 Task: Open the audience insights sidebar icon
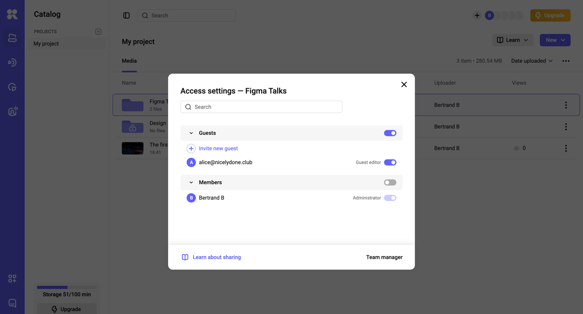click(12, 111)
